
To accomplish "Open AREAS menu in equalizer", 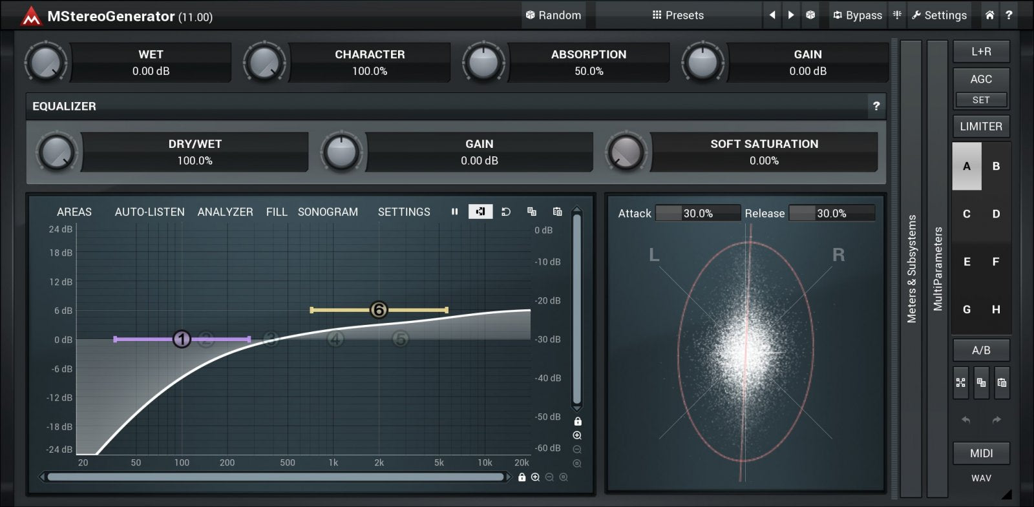I will [74, 212].
